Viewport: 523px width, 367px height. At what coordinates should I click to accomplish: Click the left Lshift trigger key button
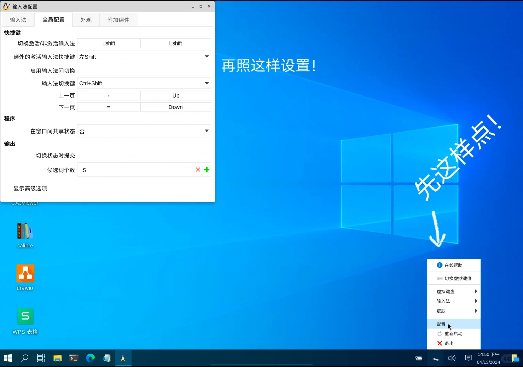pos(109,43)
